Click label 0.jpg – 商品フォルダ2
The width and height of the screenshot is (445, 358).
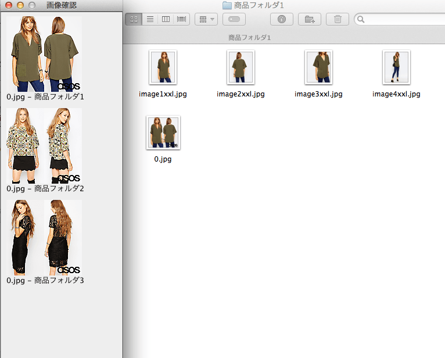45,188
